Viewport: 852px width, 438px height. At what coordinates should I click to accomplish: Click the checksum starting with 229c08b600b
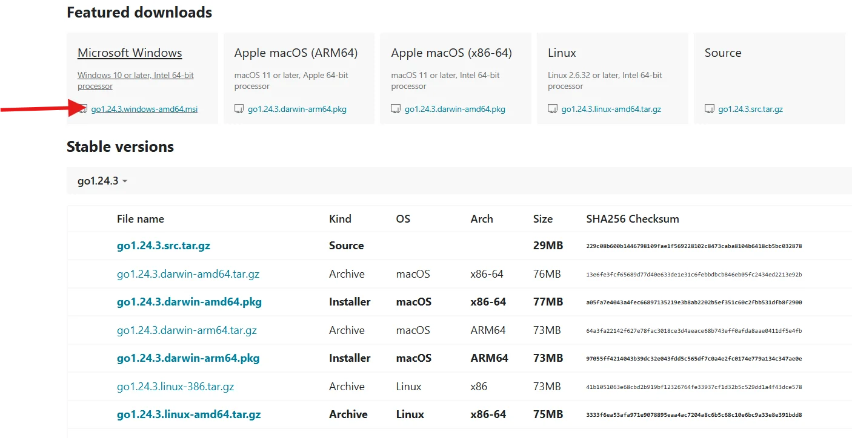coord(694,246)
